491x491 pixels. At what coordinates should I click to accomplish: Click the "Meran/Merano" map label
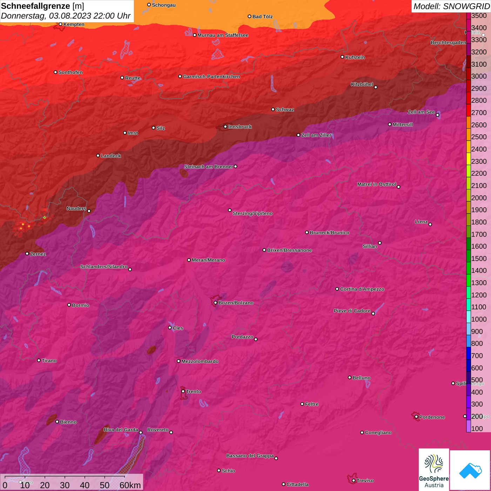coord(208,260)
